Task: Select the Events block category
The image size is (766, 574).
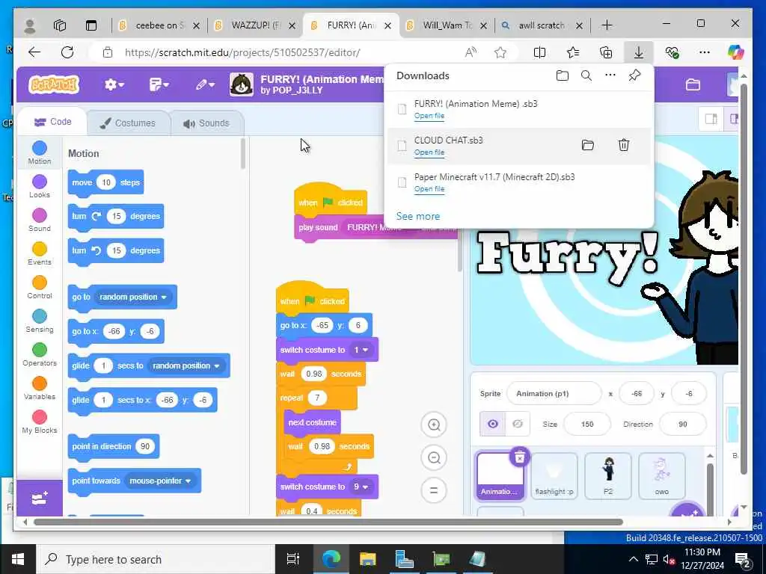Action: 40,254
